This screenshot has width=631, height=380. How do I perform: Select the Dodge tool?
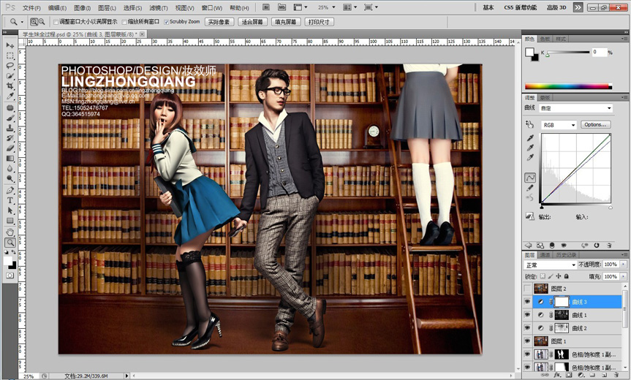[x=10, y=178]
